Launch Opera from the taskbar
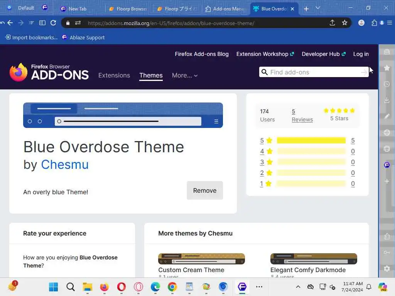The image size is (395, 296). (x=122, y=287)
